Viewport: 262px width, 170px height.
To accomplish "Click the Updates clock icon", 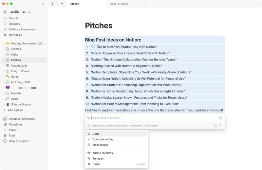I will (5, 24).
